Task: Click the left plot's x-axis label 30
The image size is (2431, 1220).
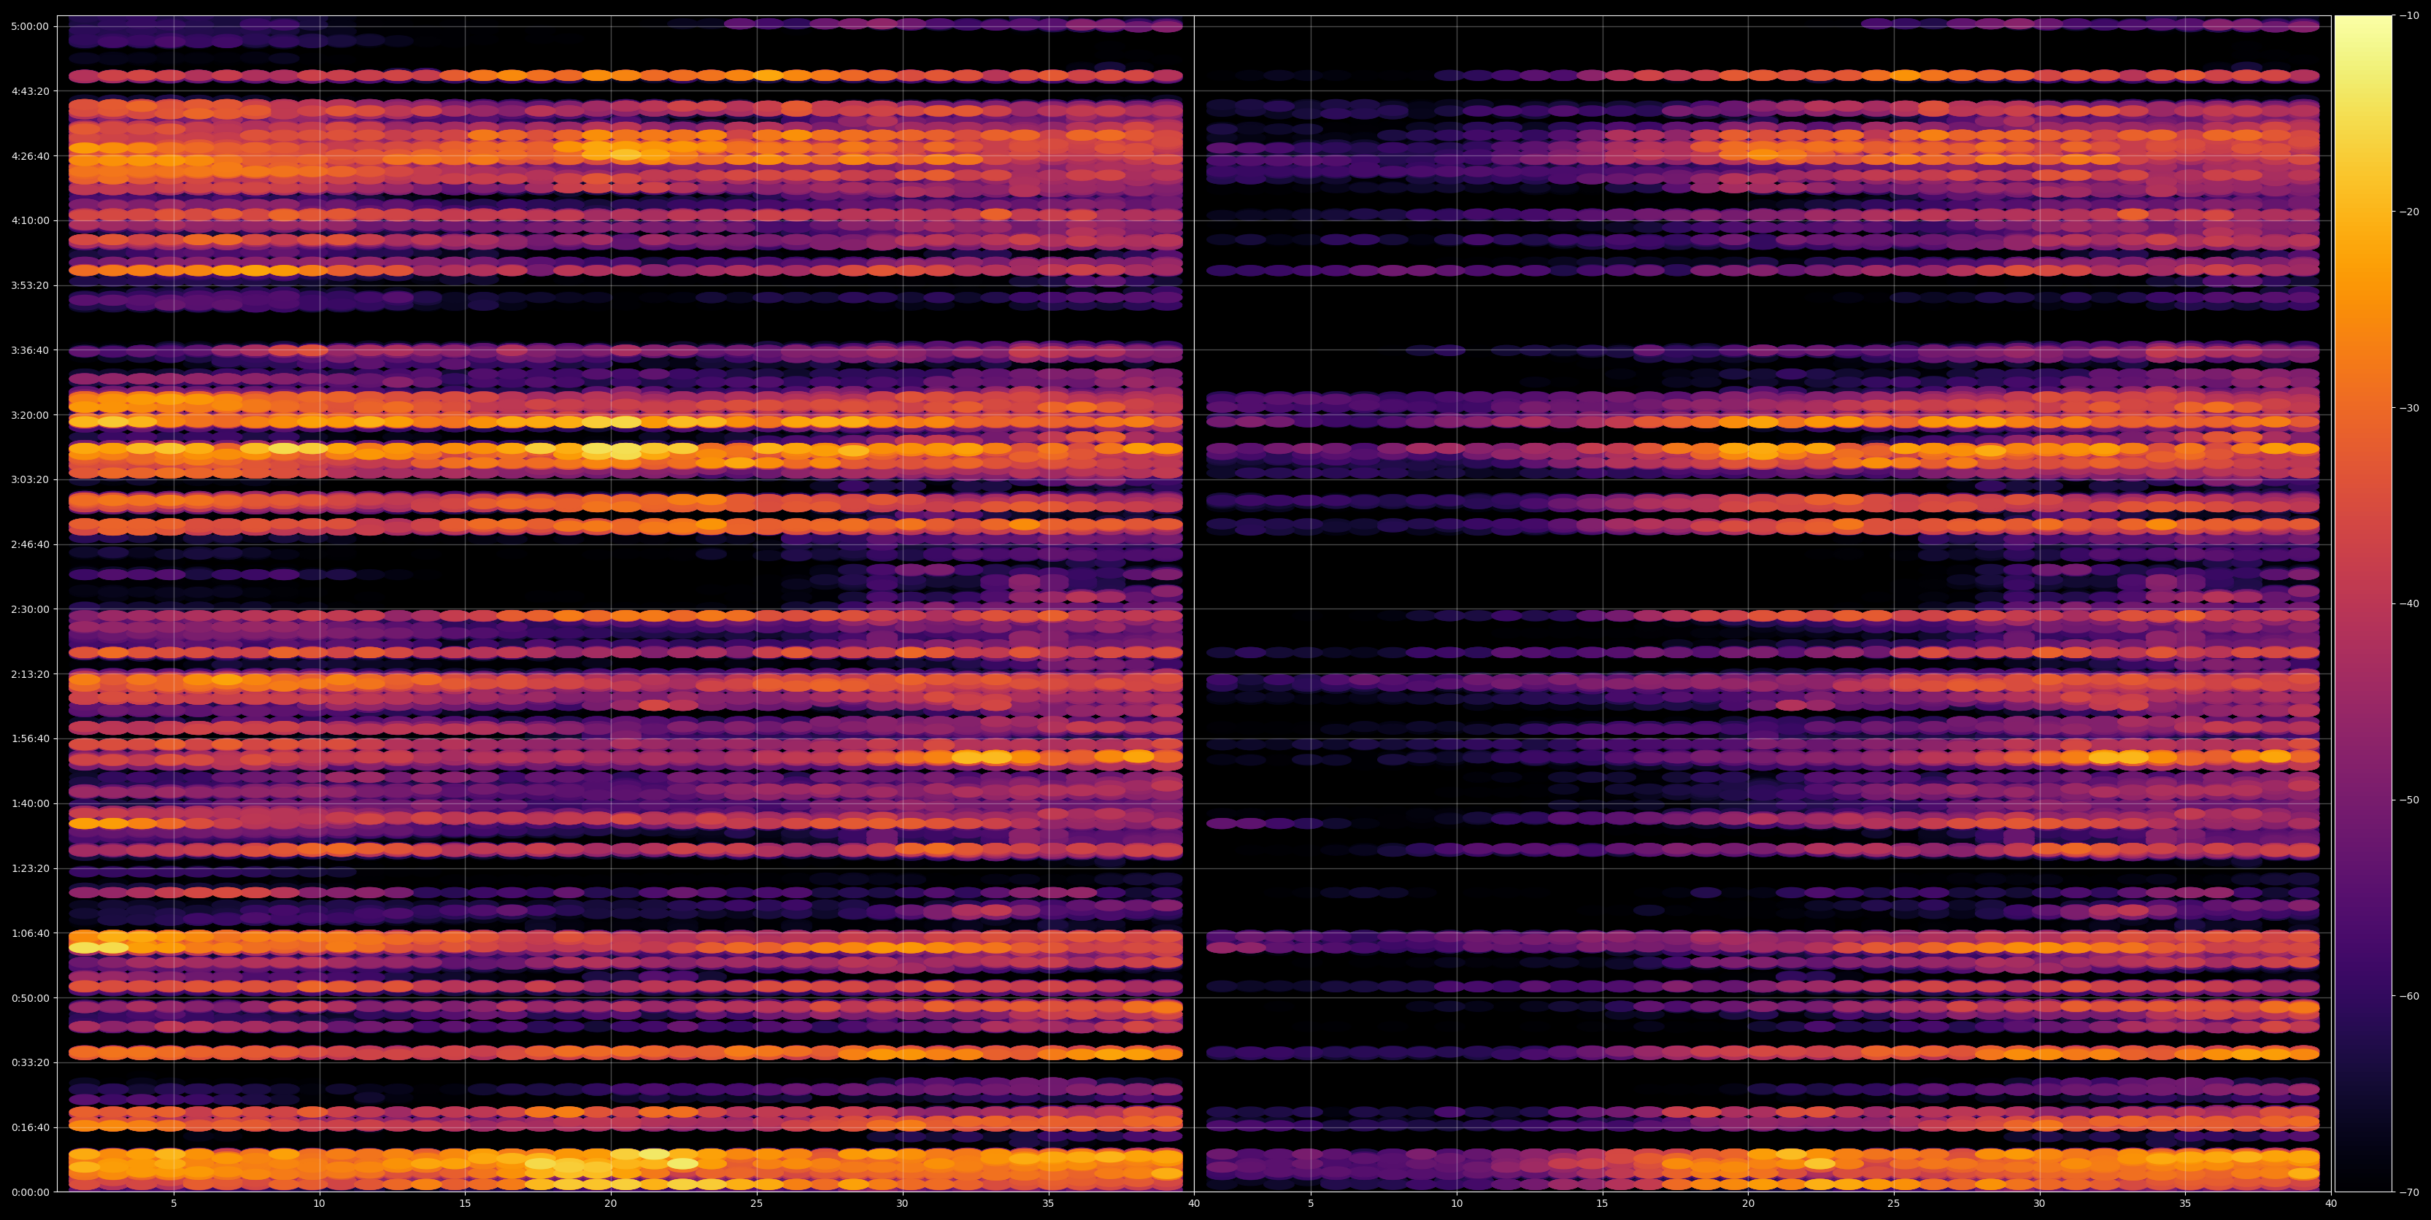Action: click(902, 1204)
